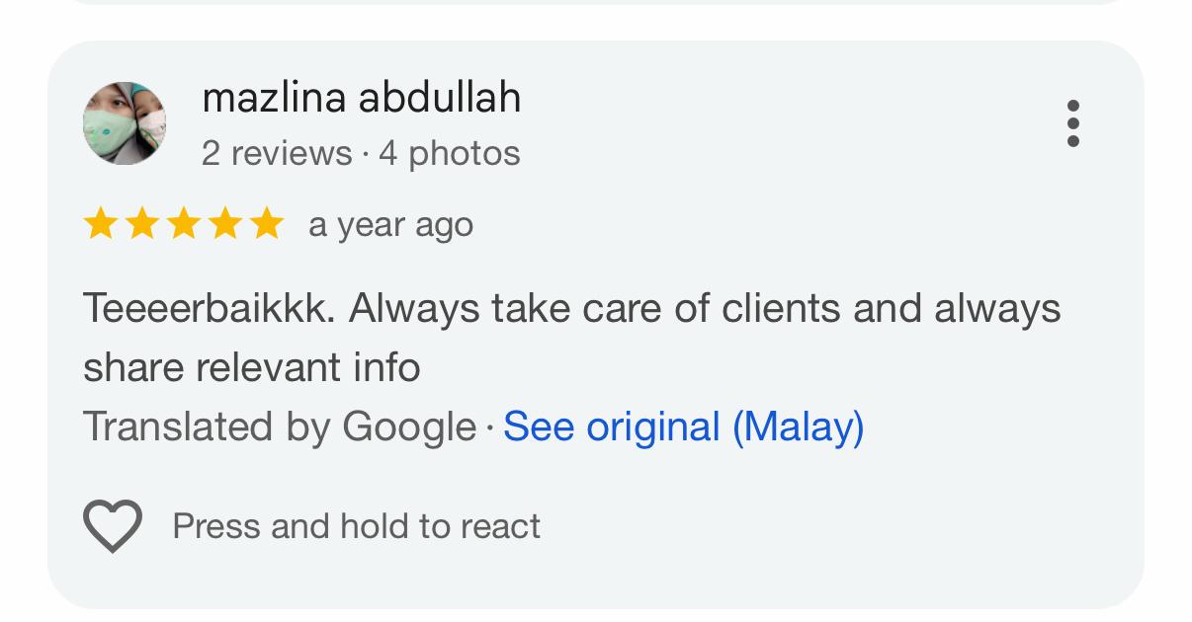Click the "share relevant info" review line
Viewport: 1192px width, 622px height.
(251, 368)
